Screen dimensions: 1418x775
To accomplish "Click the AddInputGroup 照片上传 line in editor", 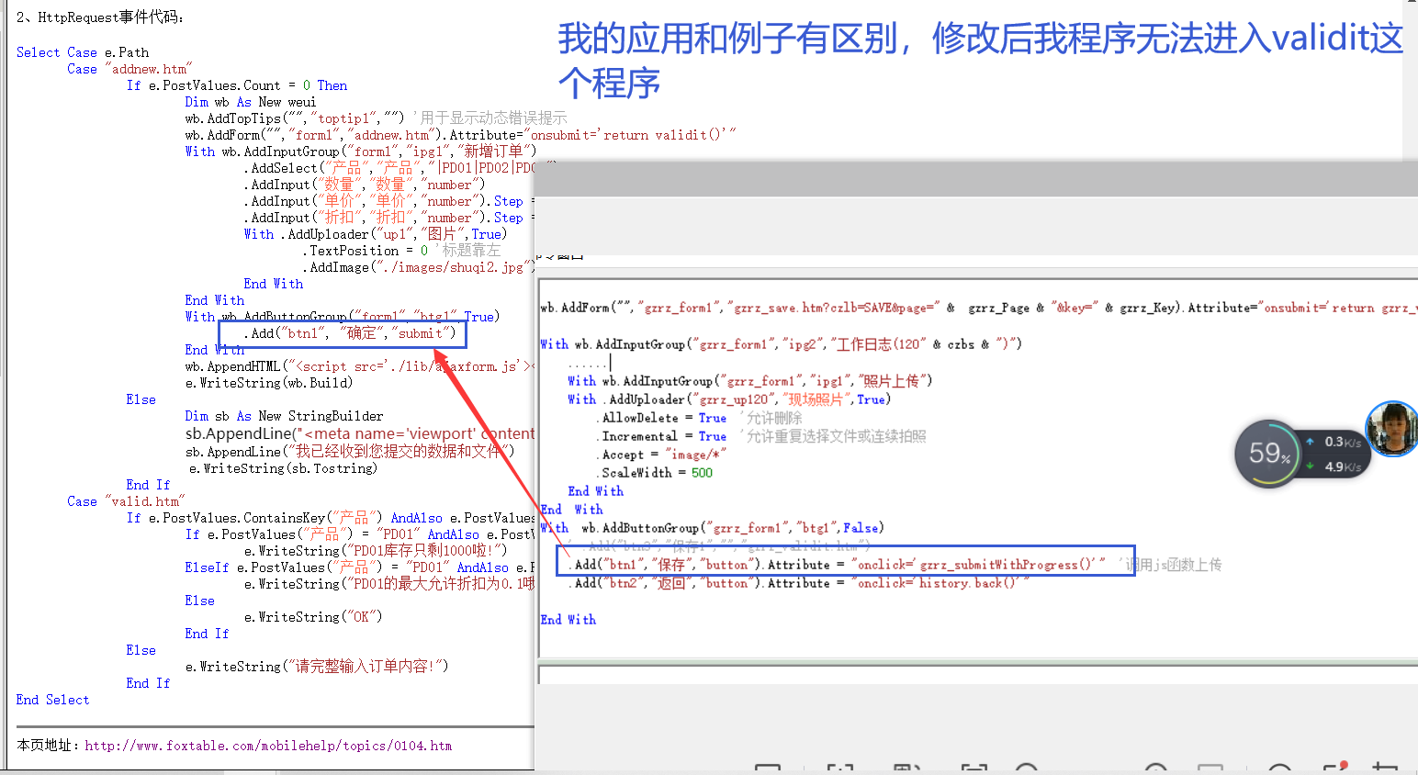I will (749, 381).
